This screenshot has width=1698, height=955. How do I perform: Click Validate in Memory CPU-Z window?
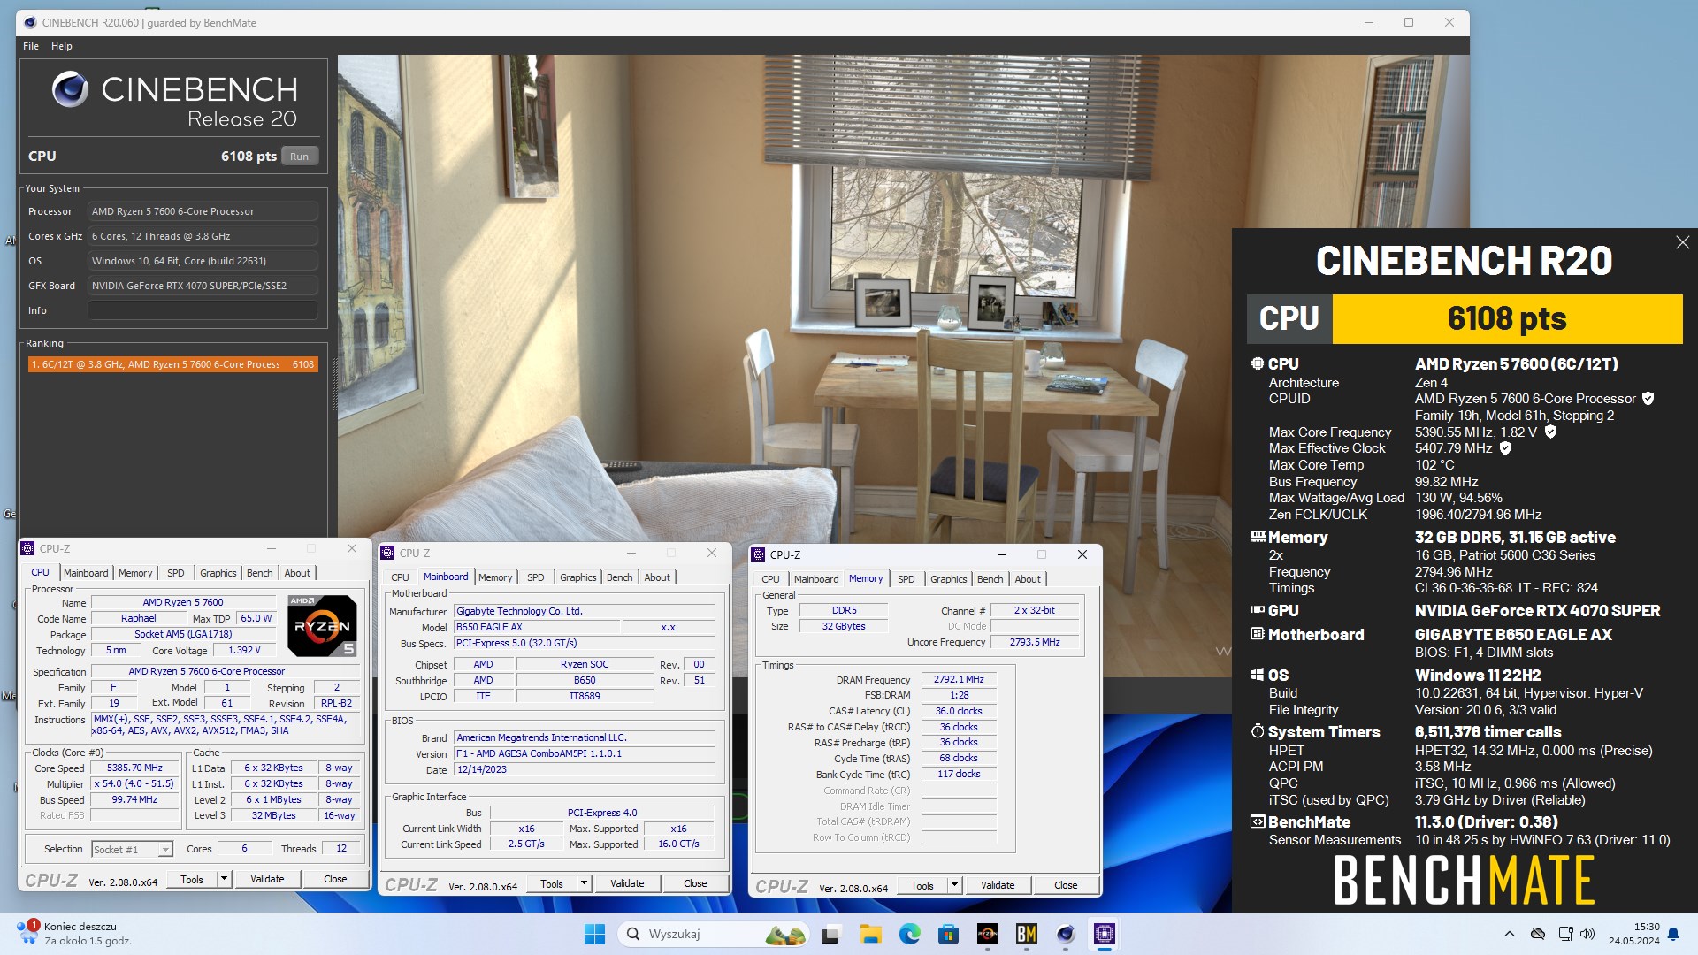pyautogui.click(x=998, y=885)
